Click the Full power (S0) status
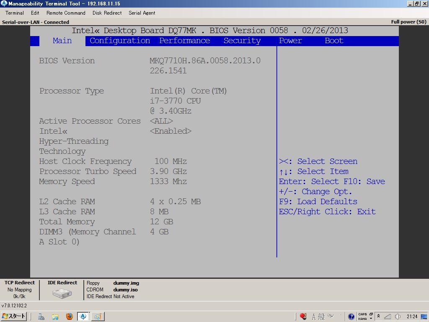The image size is (429, 322). (x=409, y=22)
